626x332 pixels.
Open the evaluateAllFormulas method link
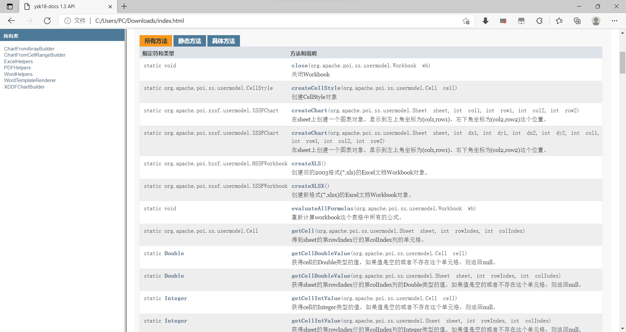click(322, 209)
